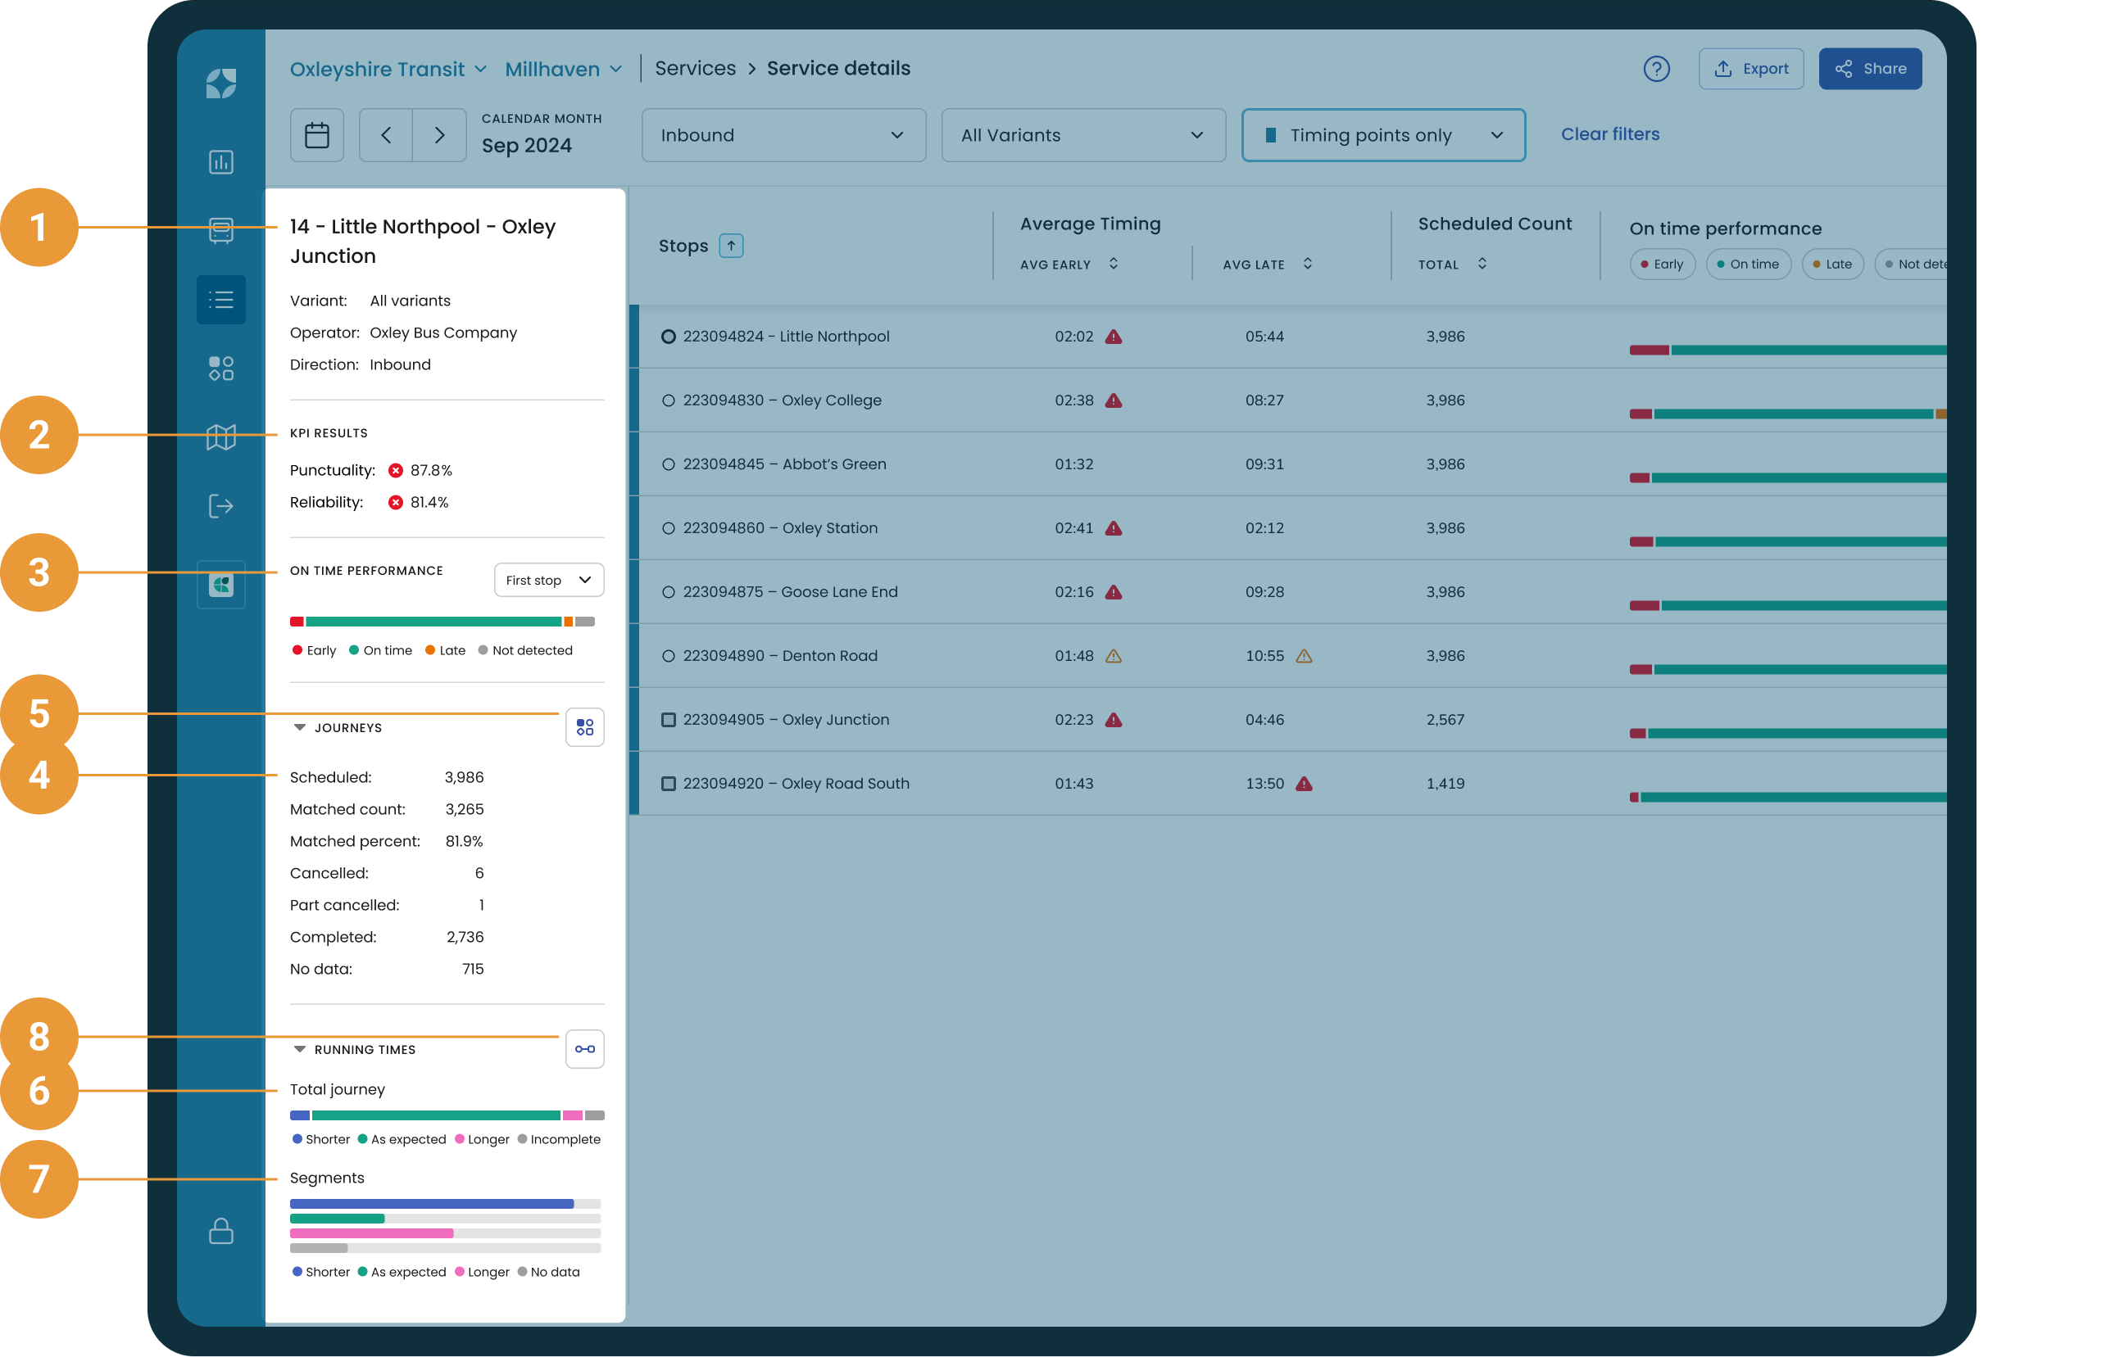This screenshot has height=1357, width=2124.
Task: Sort stops using the arrow icon
Action: [x=730, y=246]
